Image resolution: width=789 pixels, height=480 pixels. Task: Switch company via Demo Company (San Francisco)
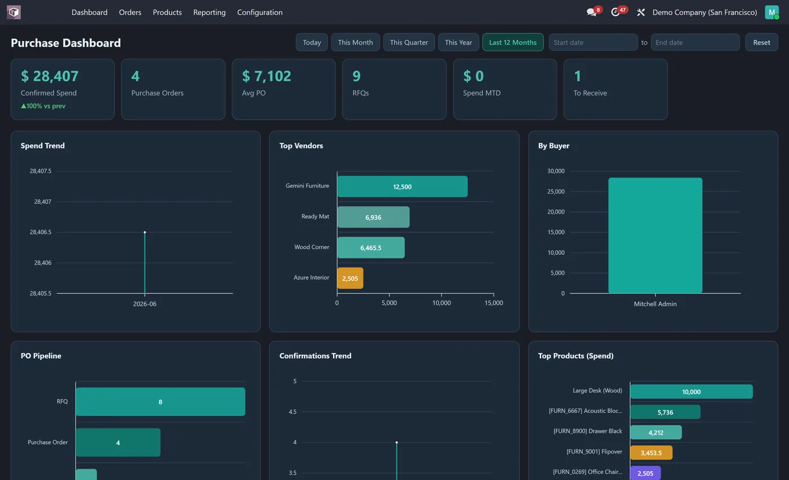point(704,12)
